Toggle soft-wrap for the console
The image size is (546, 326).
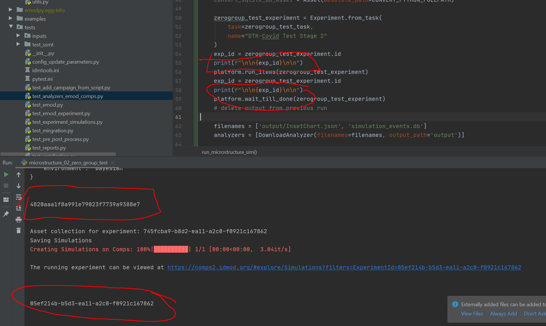click(18, 197)
